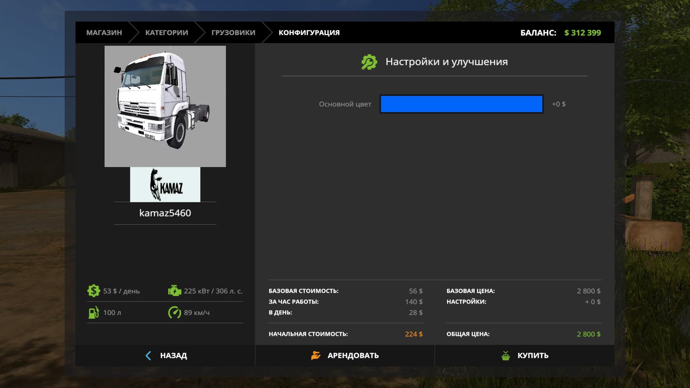Screen dimensions: 690x388
Task: Click the orange lease hand icon
Action: [x=316, y=355]
